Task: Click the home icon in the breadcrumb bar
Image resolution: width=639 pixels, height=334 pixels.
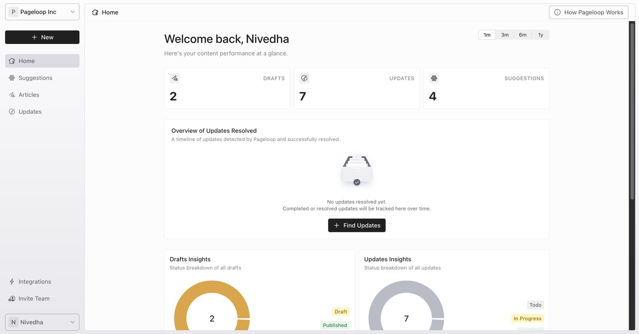Action: pos(95,12)
